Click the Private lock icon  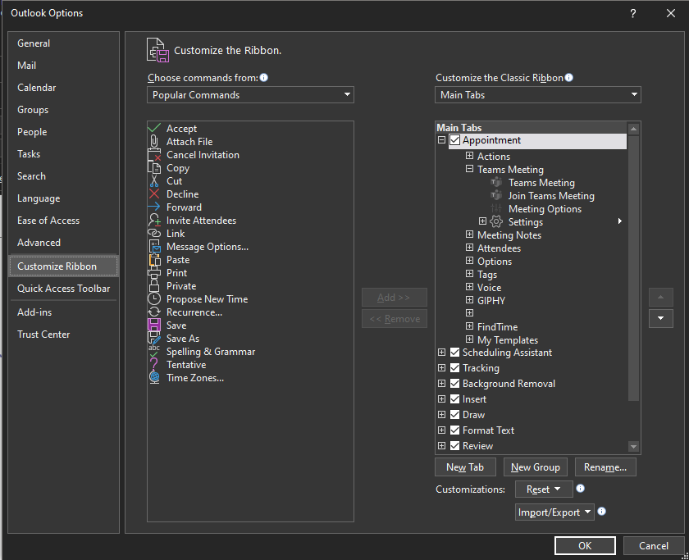pos(154,286)
